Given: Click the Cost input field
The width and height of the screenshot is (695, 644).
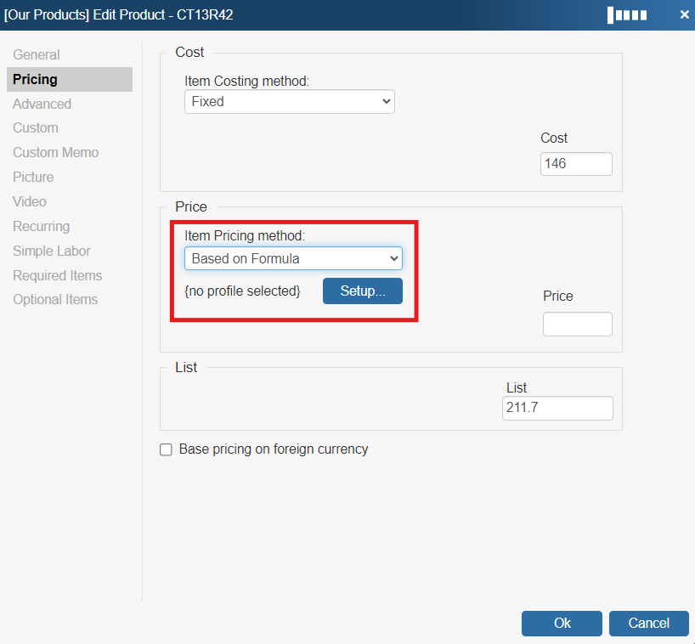Looking at the screenshot, I should 576,163.
